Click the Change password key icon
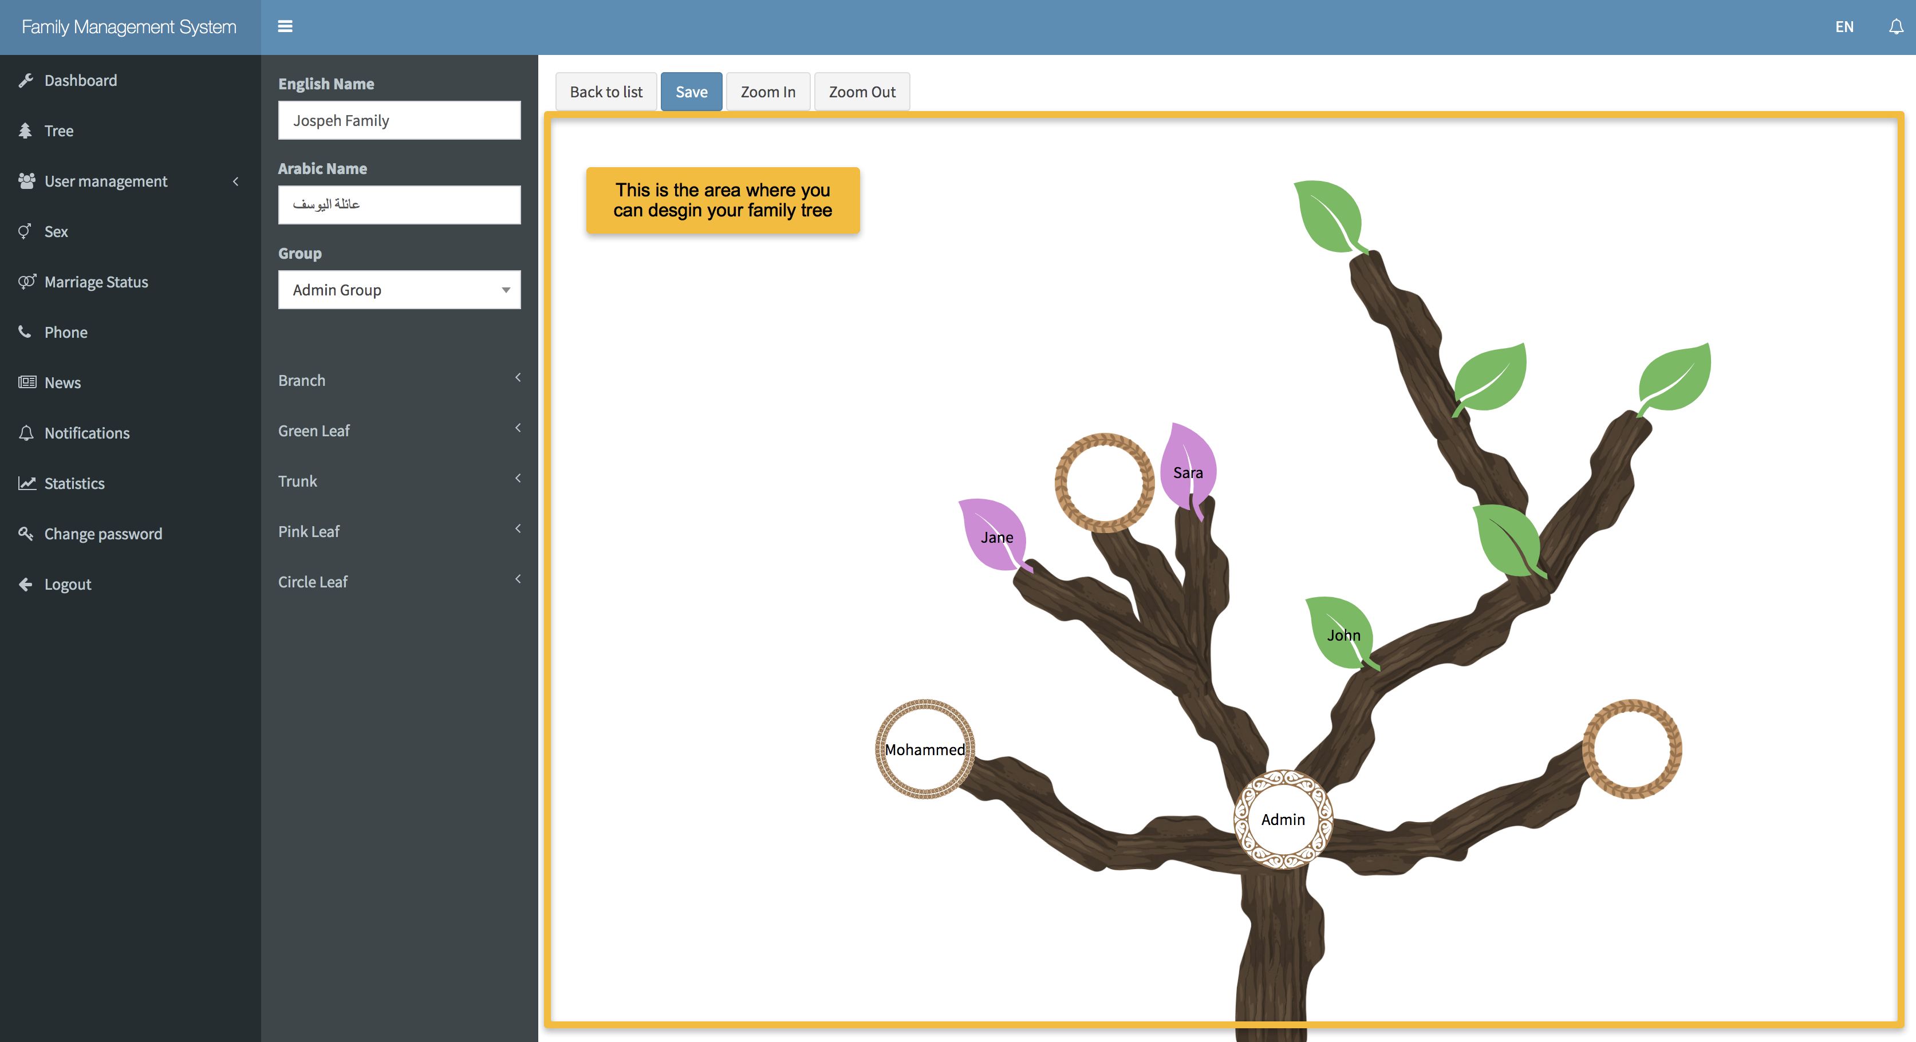Screen dimensions: 1916x1042 (26, 533)
